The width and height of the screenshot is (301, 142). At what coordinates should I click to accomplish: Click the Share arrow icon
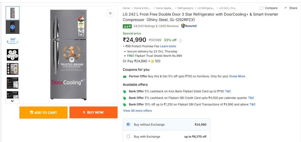coord(285,8)
